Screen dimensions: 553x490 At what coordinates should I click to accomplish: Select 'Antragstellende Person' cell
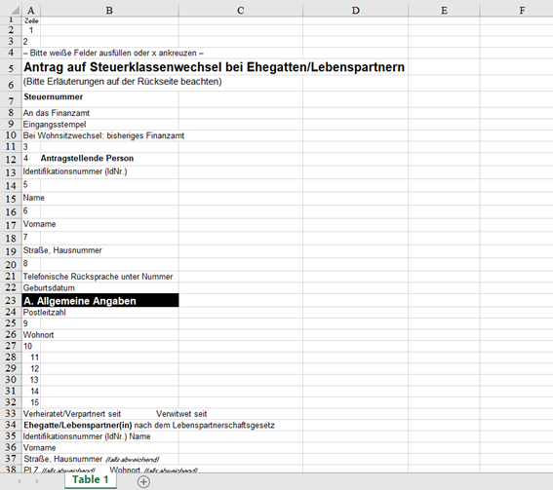(87, 158)
